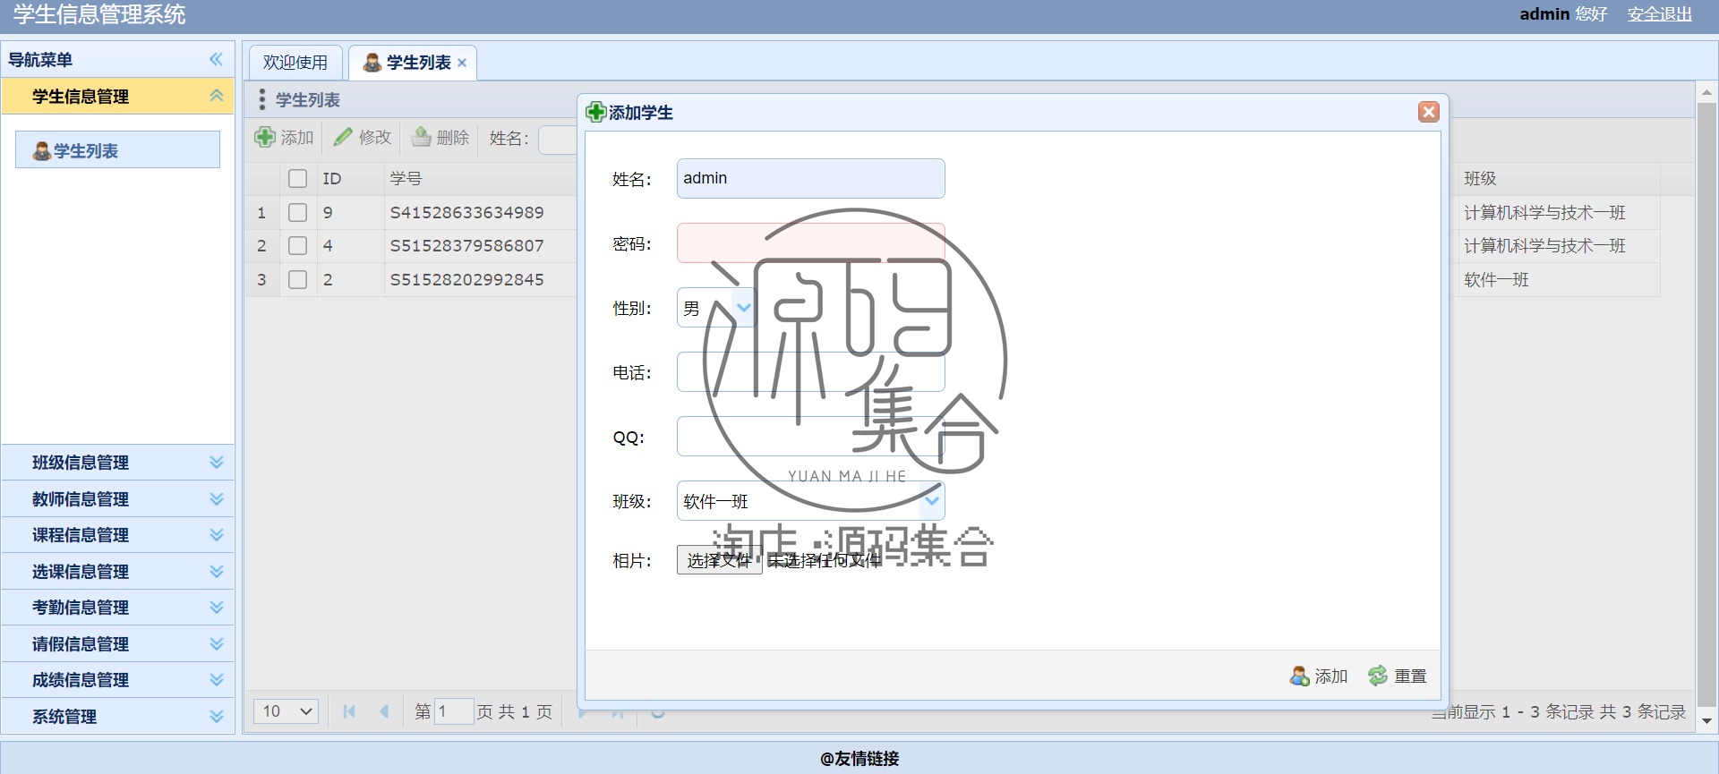Image resolution: width=1719 pixels, height=774 pixels.
Task: Select student number S51528202992845
Action: pyautogui.click(x=466, y=279)
